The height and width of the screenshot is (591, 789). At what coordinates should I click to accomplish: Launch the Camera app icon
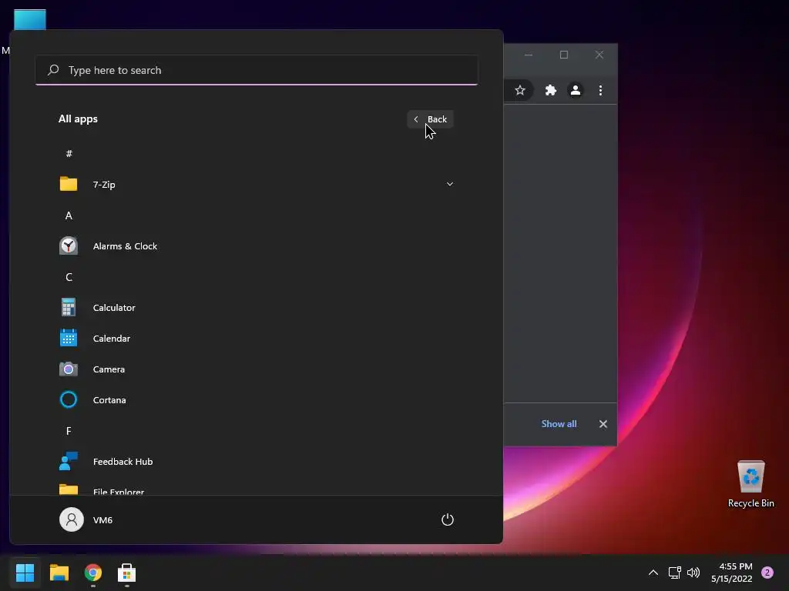[69, 369]
